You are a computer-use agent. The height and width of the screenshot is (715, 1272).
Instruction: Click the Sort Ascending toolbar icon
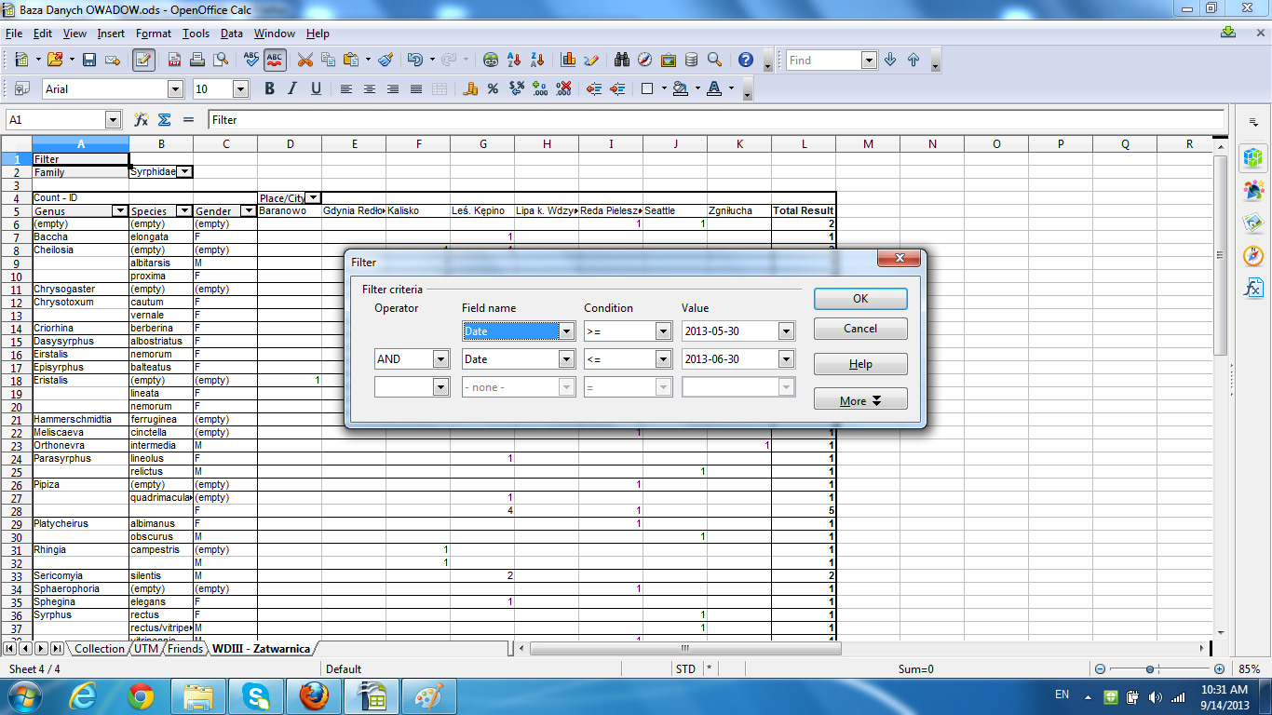tap(514, 60)
